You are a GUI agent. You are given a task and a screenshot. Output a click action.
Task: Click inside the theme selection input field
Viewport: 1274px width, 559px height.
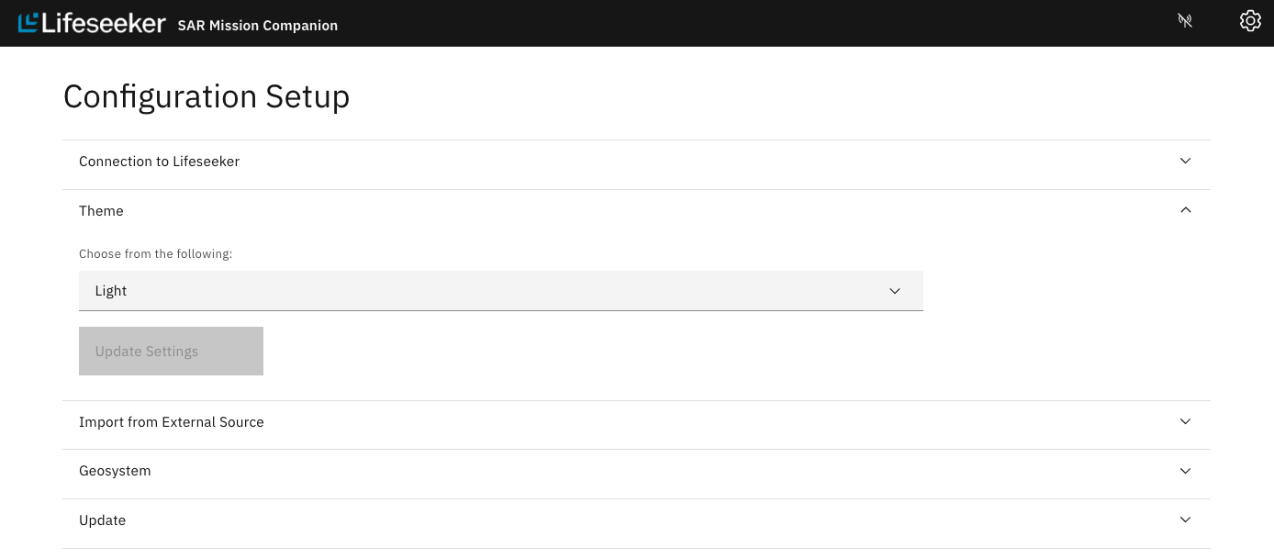(x=367, y=291)
